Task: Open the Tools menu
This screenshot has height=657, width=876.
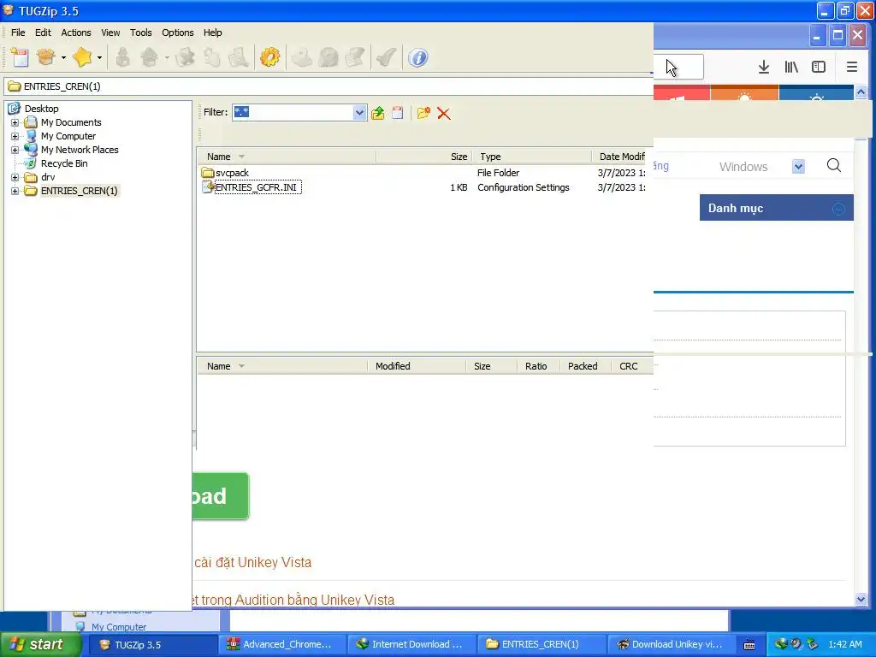Action: pyautogui.click(x=141, y=33)
